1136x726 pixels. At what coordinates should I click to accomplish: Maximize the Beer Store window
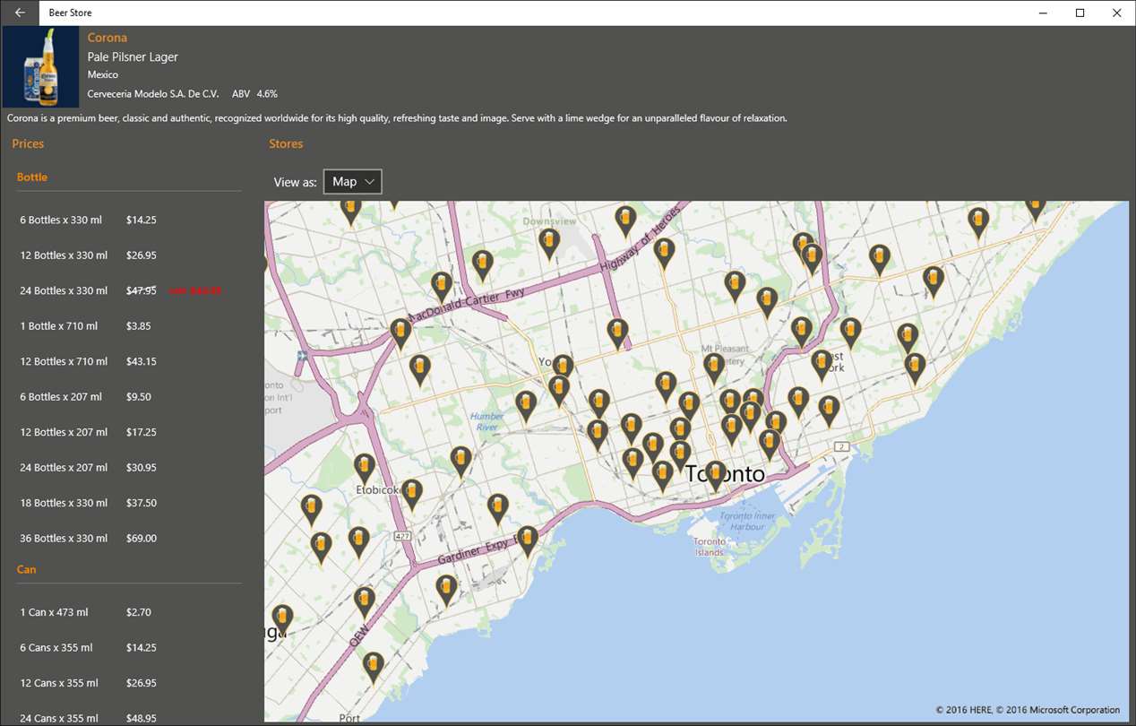tap(1080, 13)
